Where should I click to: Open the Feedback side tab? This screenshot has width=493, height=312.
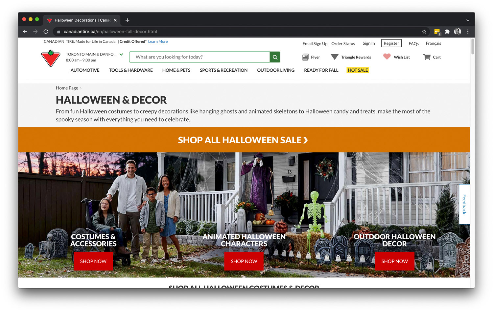click(464, 204)
